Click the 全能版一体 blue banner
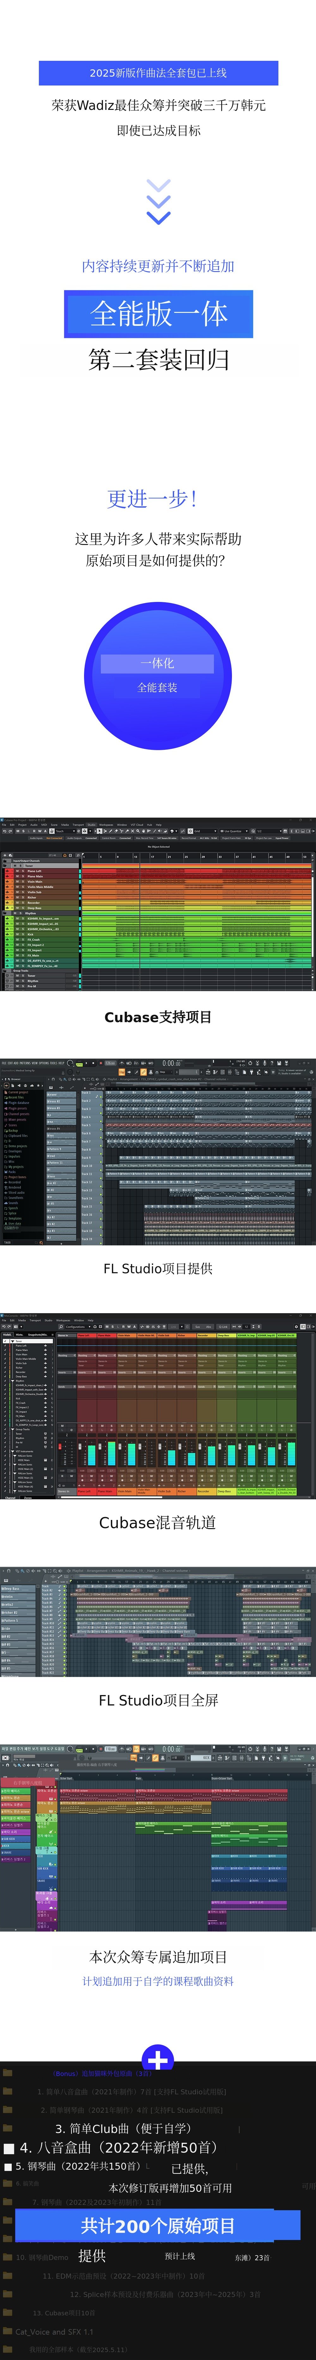The height and width of the screenshot is (2360, 316). click(158, 314)
